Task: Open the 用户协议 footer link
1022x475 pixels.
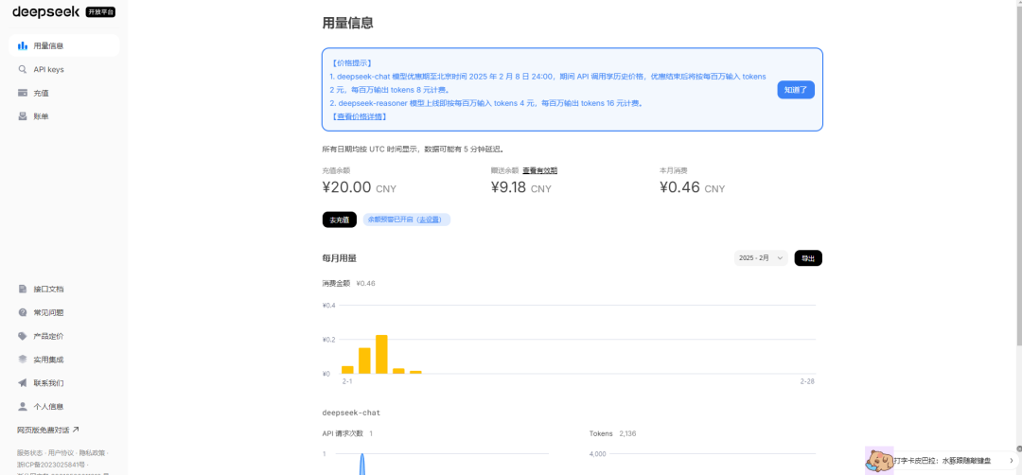Action: pos(61,452)
